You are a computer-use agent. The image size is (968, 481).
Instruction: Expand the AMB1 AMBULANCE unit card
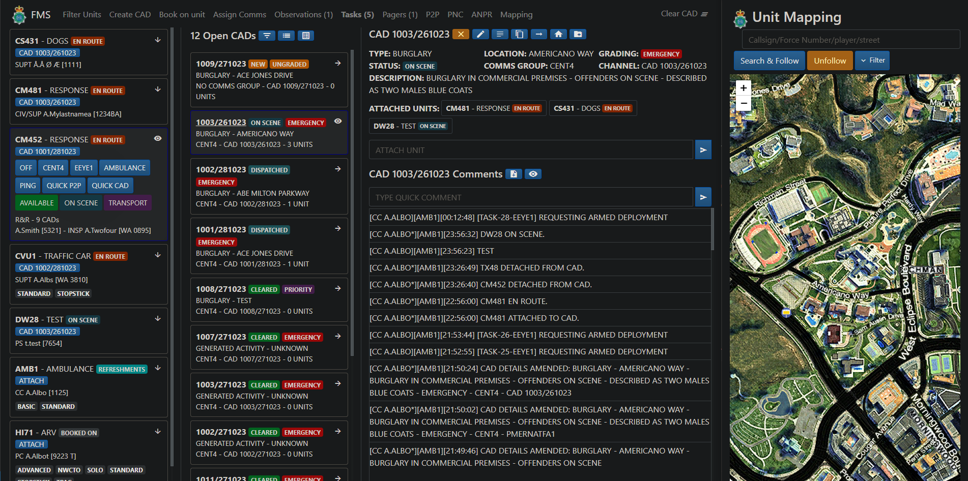tap(158, 368)
